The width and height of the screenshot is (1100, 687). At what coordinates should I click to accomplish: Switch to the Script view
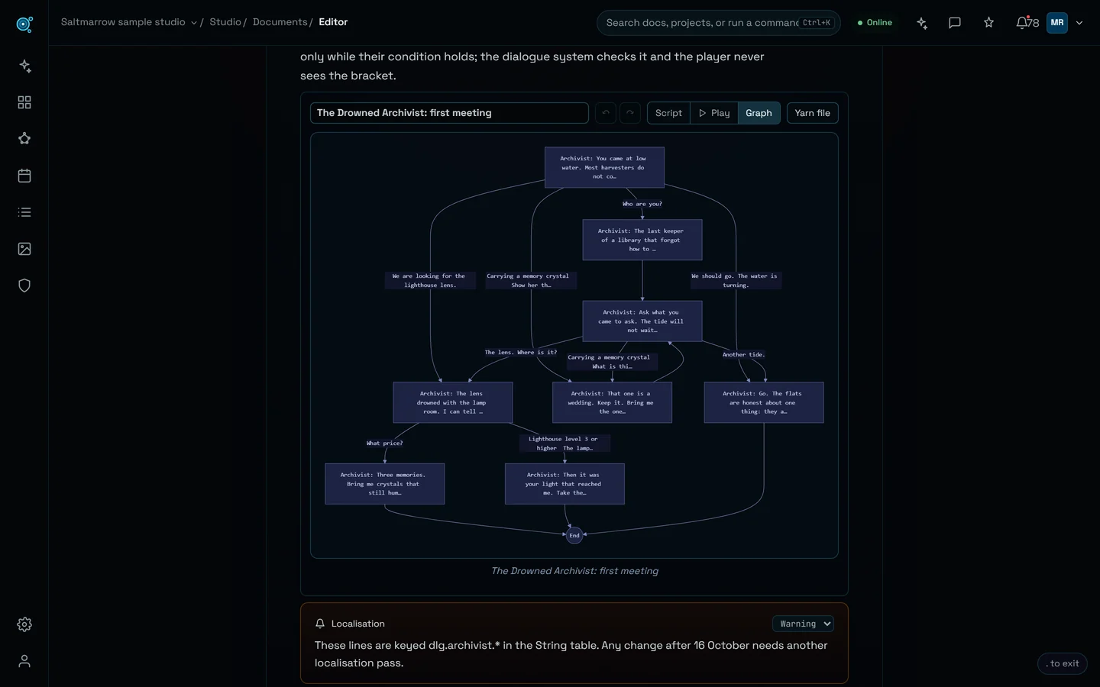[668, 113]
